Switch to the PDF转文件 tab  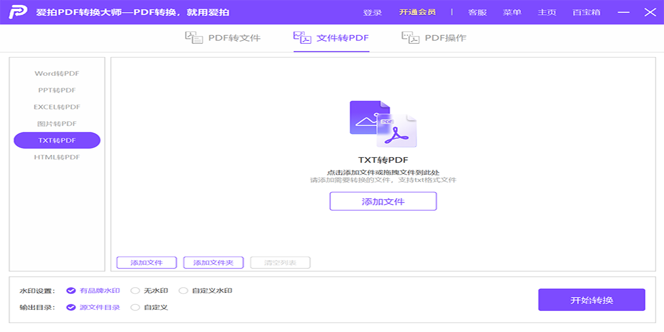[x=222, y=38]
